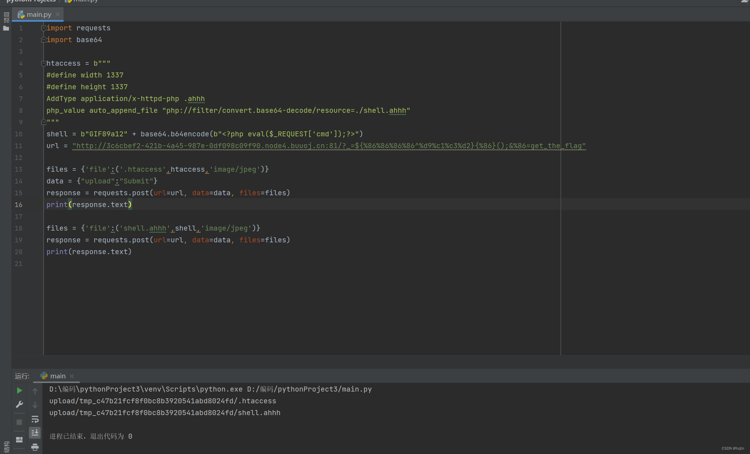Screen dimensions: 750x454
Task: Click the Restore Layout icon in run panel
Action: click(x=20, y=439)
